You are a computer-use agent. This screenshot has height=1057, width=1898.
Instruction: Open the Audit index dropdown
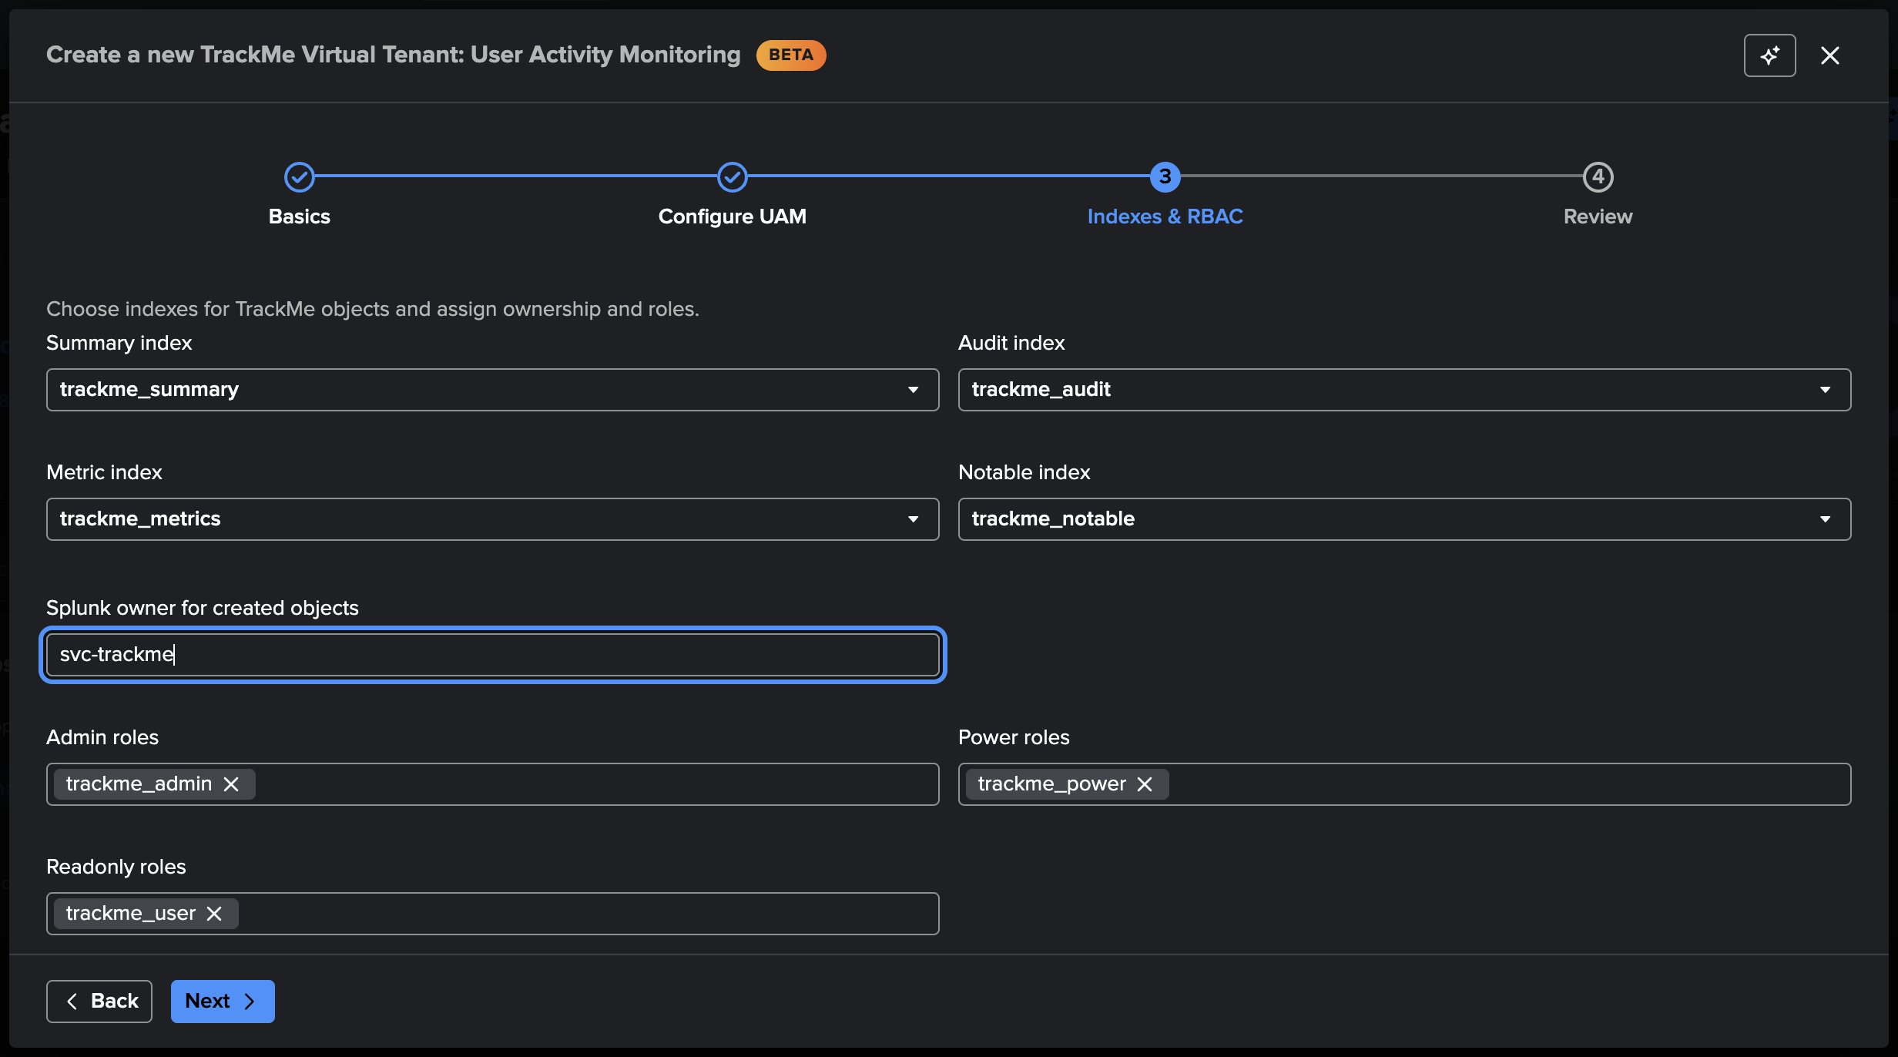click(1404, 390)
